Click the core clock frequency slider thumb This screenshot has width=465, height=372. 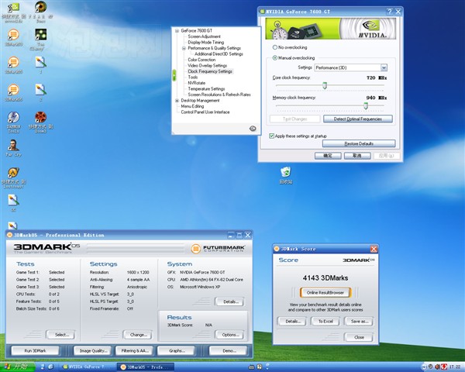click(325, 85)
